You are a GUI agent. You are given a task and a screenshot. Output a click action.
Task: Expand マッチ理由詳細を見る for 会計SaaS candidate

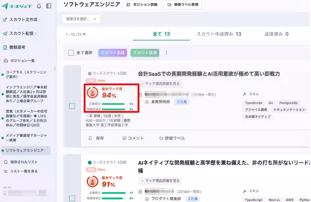pos(160,84)
